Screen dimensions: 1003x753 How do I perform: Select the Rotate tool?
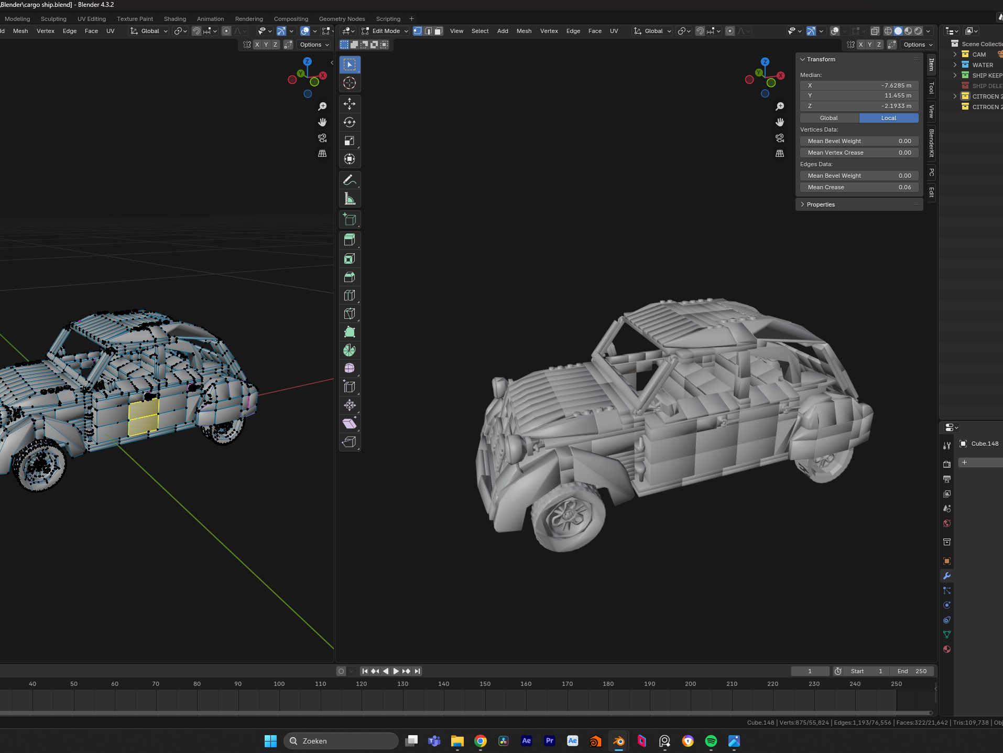pyautogui.click(x=350, y=122)
